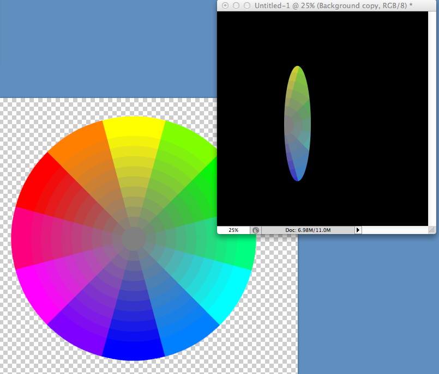Click the Untitled-1 document title bar
The image size is (439, 374).
click(x=324, y=5)
